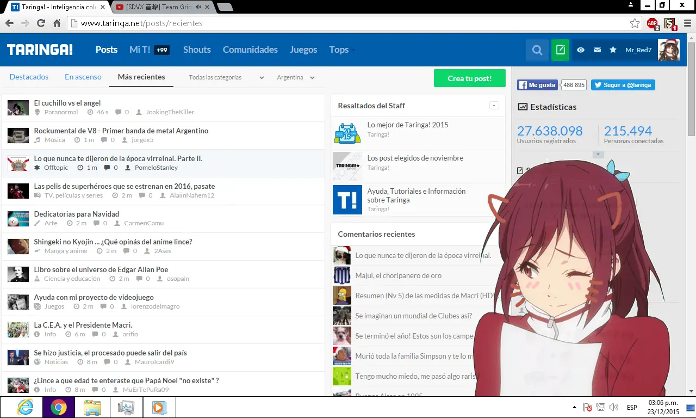The width and height of the screenshot is (696, 418).
Task: Open user JoakingTheKiller profile
Action: click(x=170, y=112)
